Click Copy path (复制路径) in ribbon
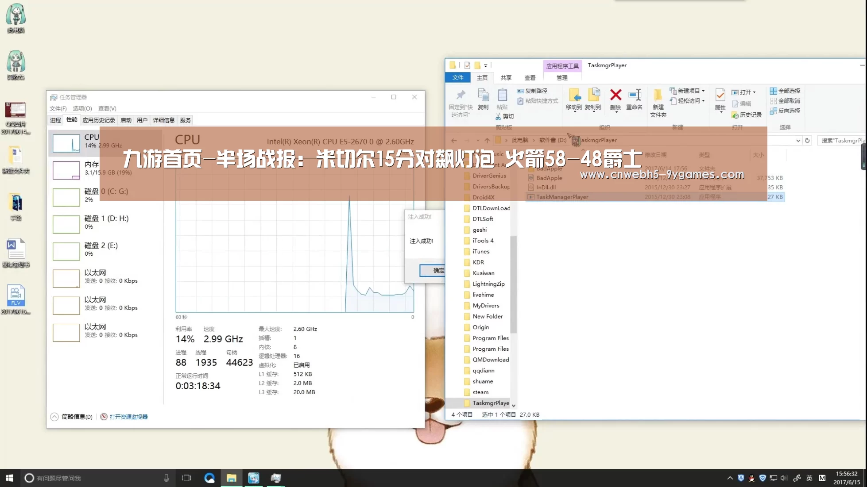The width and height of the screenshot is (867, 487). pos(532,91)
